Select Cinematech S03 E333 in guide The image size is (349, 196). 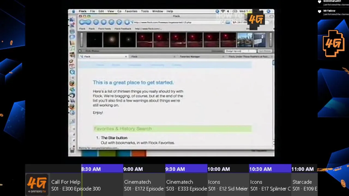[186, 185]
